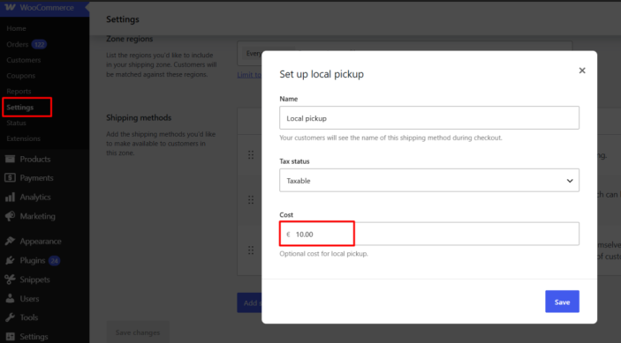621x343 pixels.
Task: Open the Status submenu item
Action: click(x=16, y=123)
